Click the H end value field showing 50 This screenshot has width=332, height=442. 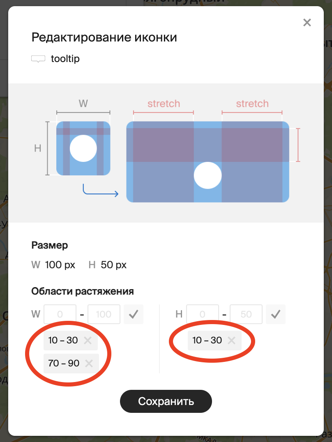click(246, 314)
